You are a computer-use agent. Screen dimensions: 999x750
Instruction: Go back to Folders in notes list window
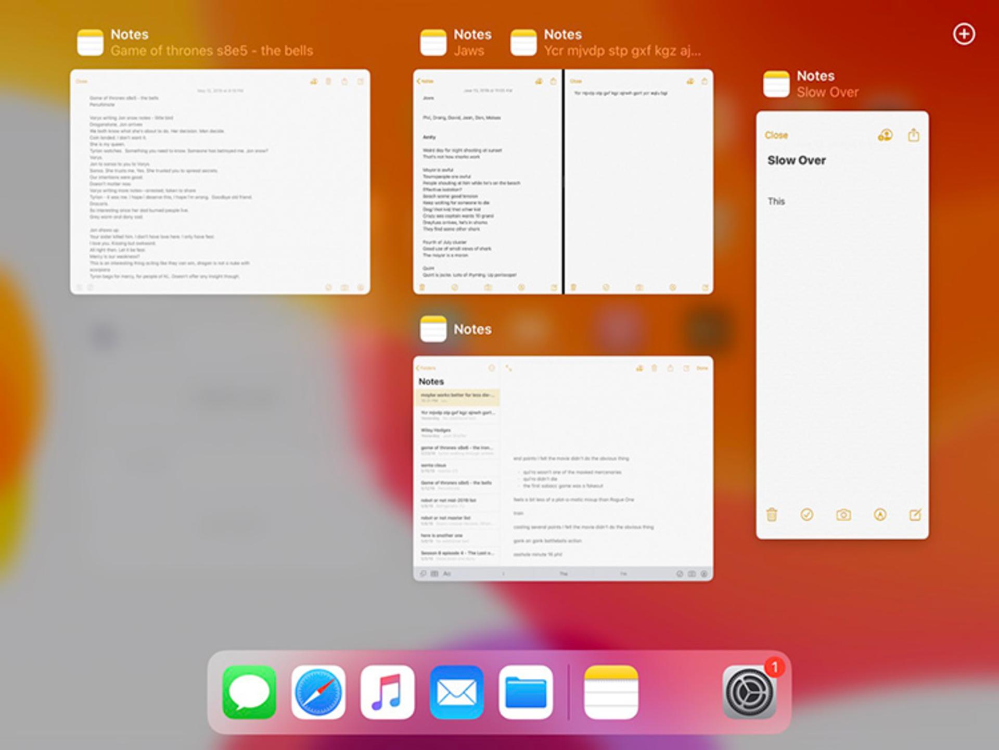pos(426,368)
